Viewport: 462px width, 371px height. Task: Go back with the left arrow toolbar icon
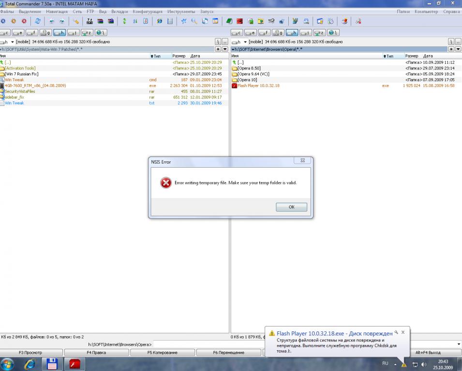(52, 21)
